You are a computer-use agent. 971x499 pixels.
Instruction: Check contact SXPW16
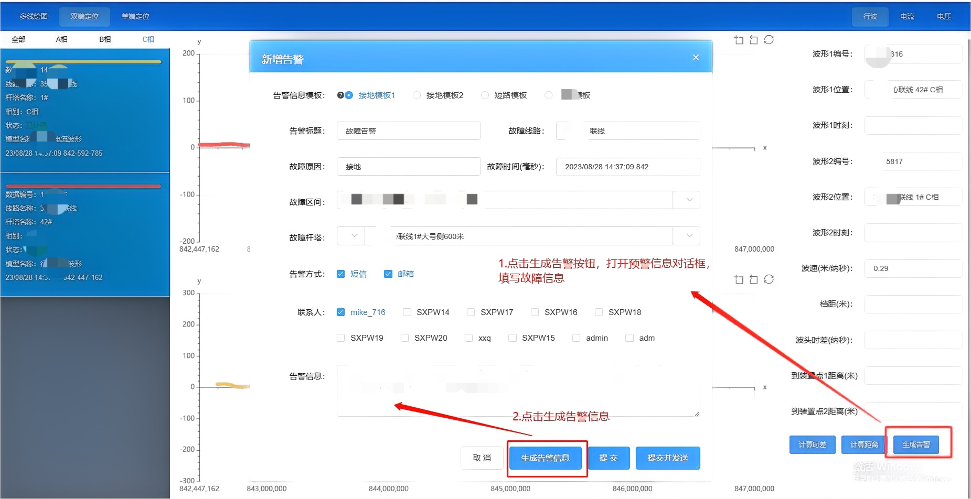click(535, 312)
